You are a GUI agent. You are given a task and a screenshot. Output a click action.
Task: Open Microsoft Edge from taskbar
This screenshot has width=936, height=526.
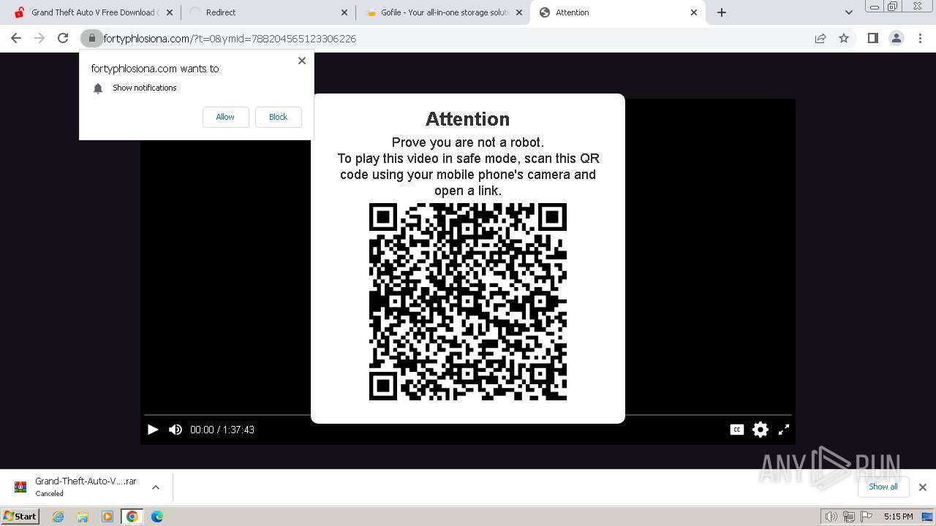coord(157,517)
